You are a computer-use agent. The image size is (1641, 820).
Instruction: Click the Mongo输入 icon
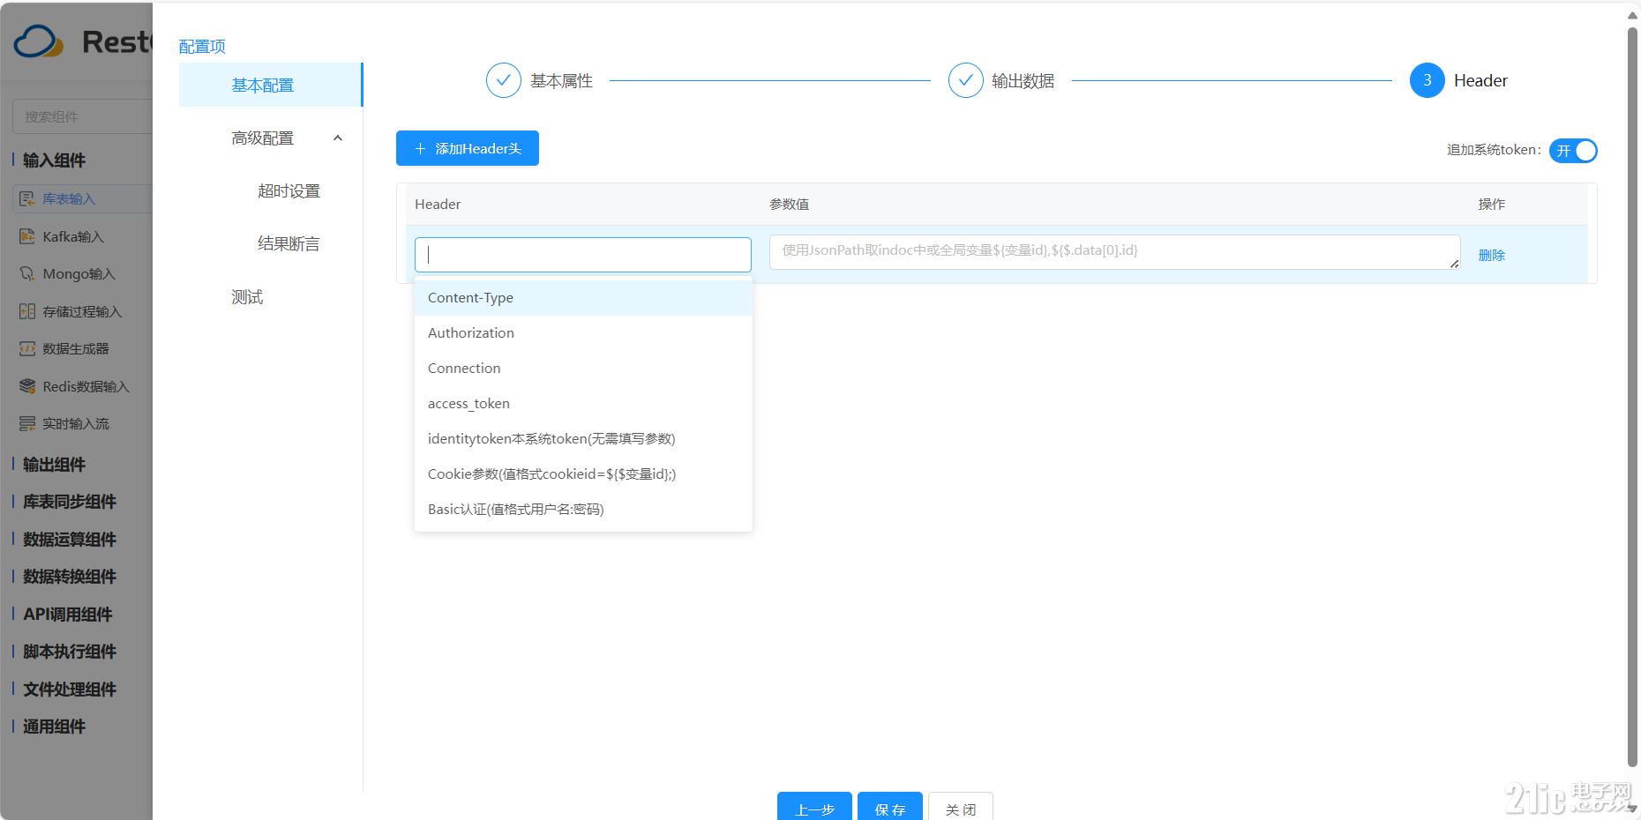pos(27,274)
